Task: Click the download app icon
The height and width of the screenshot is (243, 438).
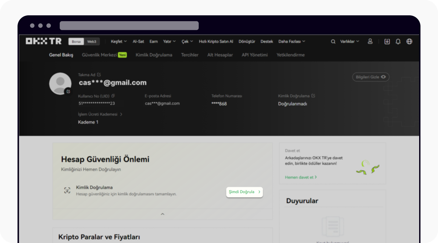Action: coord(387,41)
